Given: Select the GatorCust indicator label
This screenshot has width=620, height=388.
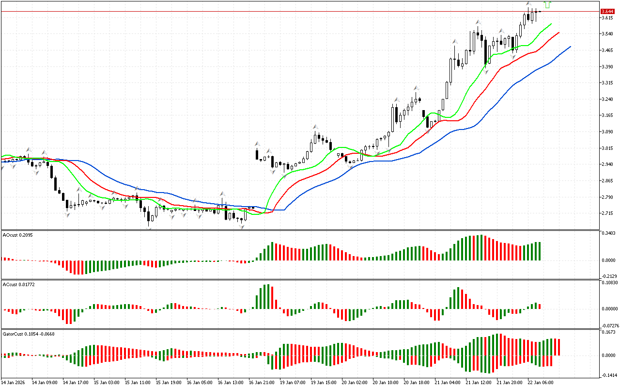Looking at the screenshot, I should (x=28, y=334).
